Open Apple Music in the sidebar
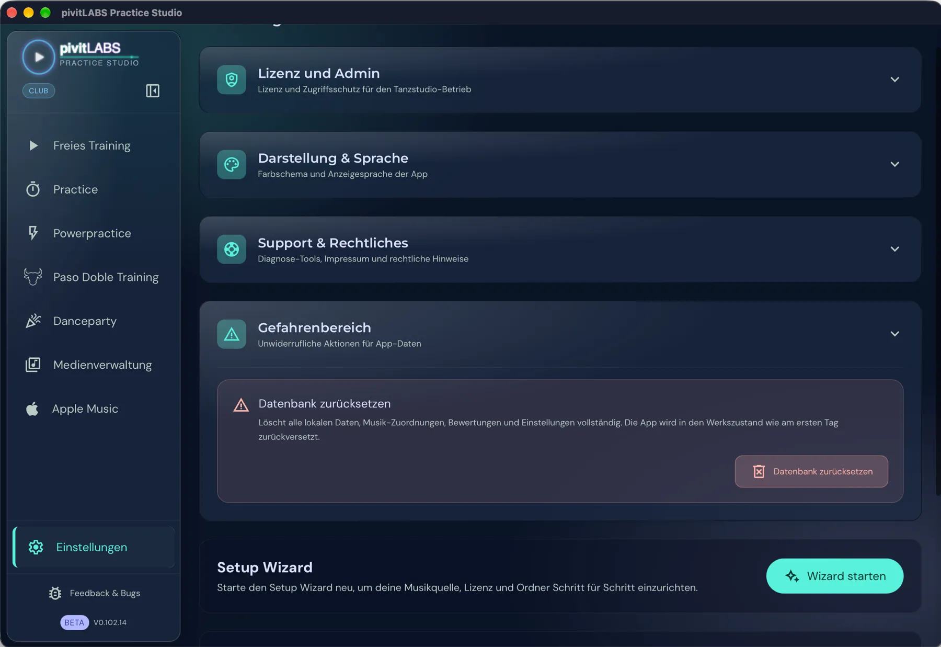 94,409
